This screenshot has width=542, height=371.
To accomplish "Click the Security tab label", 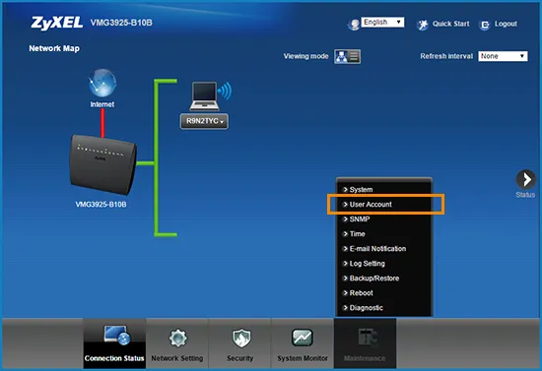I will pos(239,358).
